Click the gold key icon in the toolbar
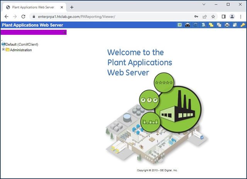Viewport: 247px width, 179px height. 243,25
